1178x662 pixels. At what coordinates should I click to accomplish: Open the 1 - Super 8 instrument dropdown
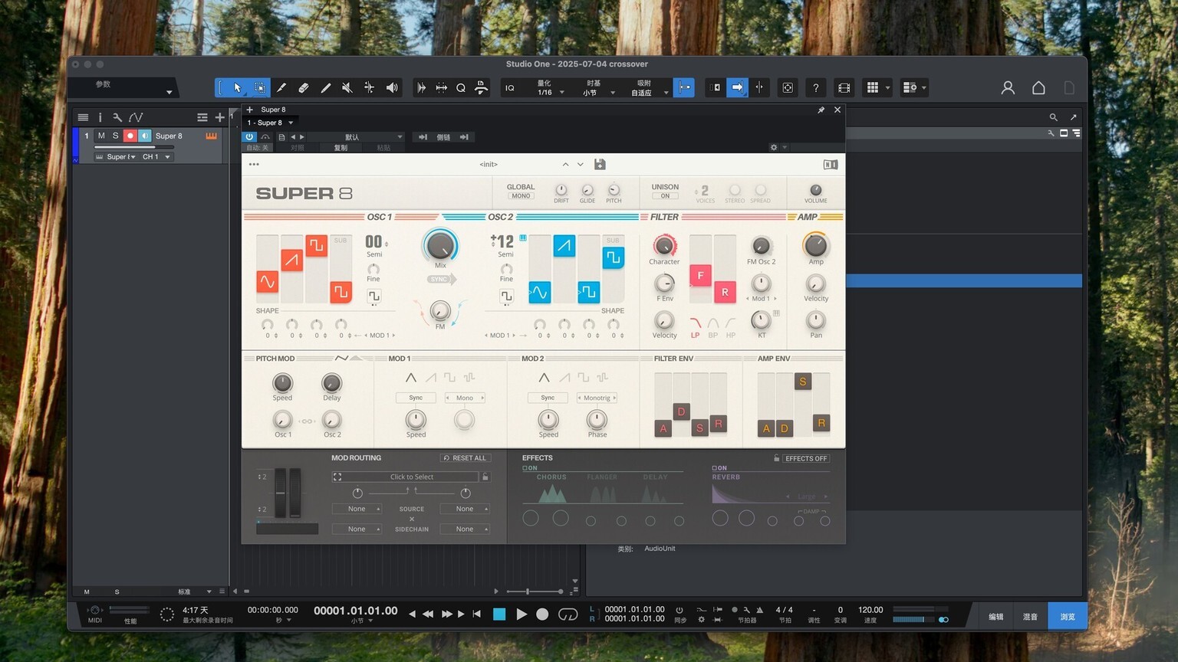pyautogui.click(x=270, y=123)
